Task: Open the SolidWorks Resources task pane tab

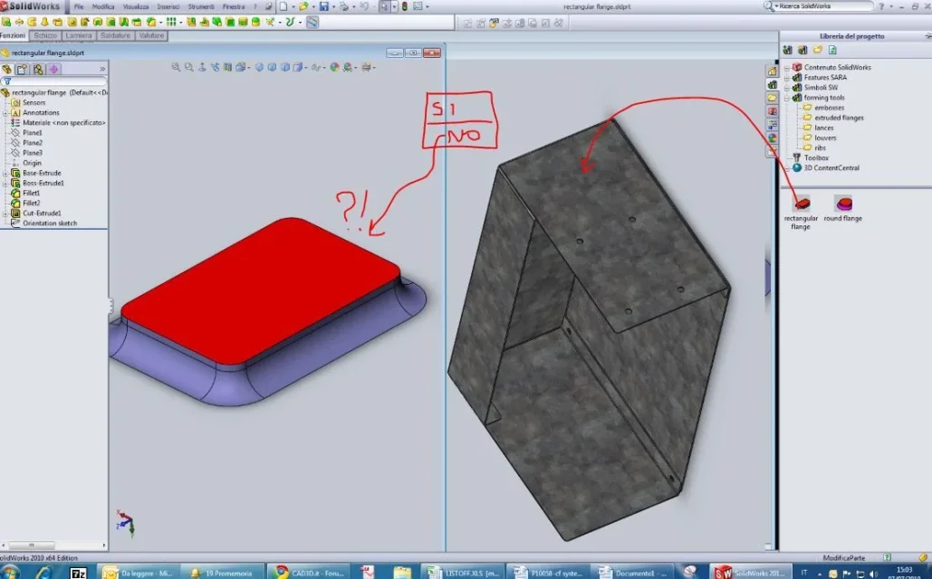Action: point(772,71)
